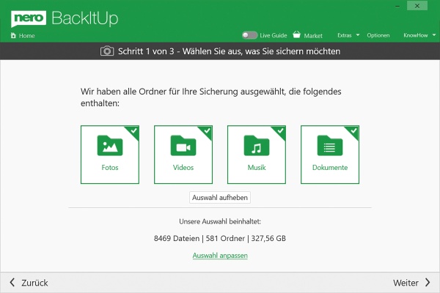This screenshot has width=440, height=293.
Task: Minimize the Nero BackItUp window
Action: pos(397,6)
